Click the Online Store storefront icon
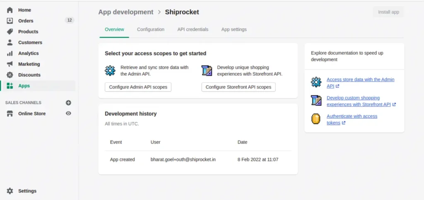The image size is (424, 200). (x=10, y=113)
